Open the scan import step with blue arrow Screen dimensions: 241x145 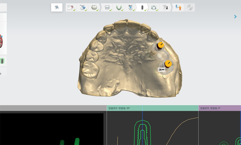click(82, 8)
